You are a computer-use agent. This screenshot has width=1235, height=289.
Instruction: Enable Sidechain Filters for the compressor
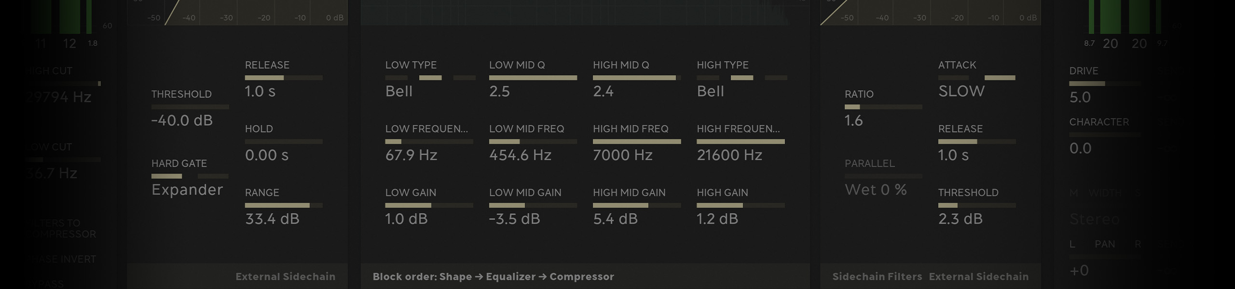tap(877, 276)
